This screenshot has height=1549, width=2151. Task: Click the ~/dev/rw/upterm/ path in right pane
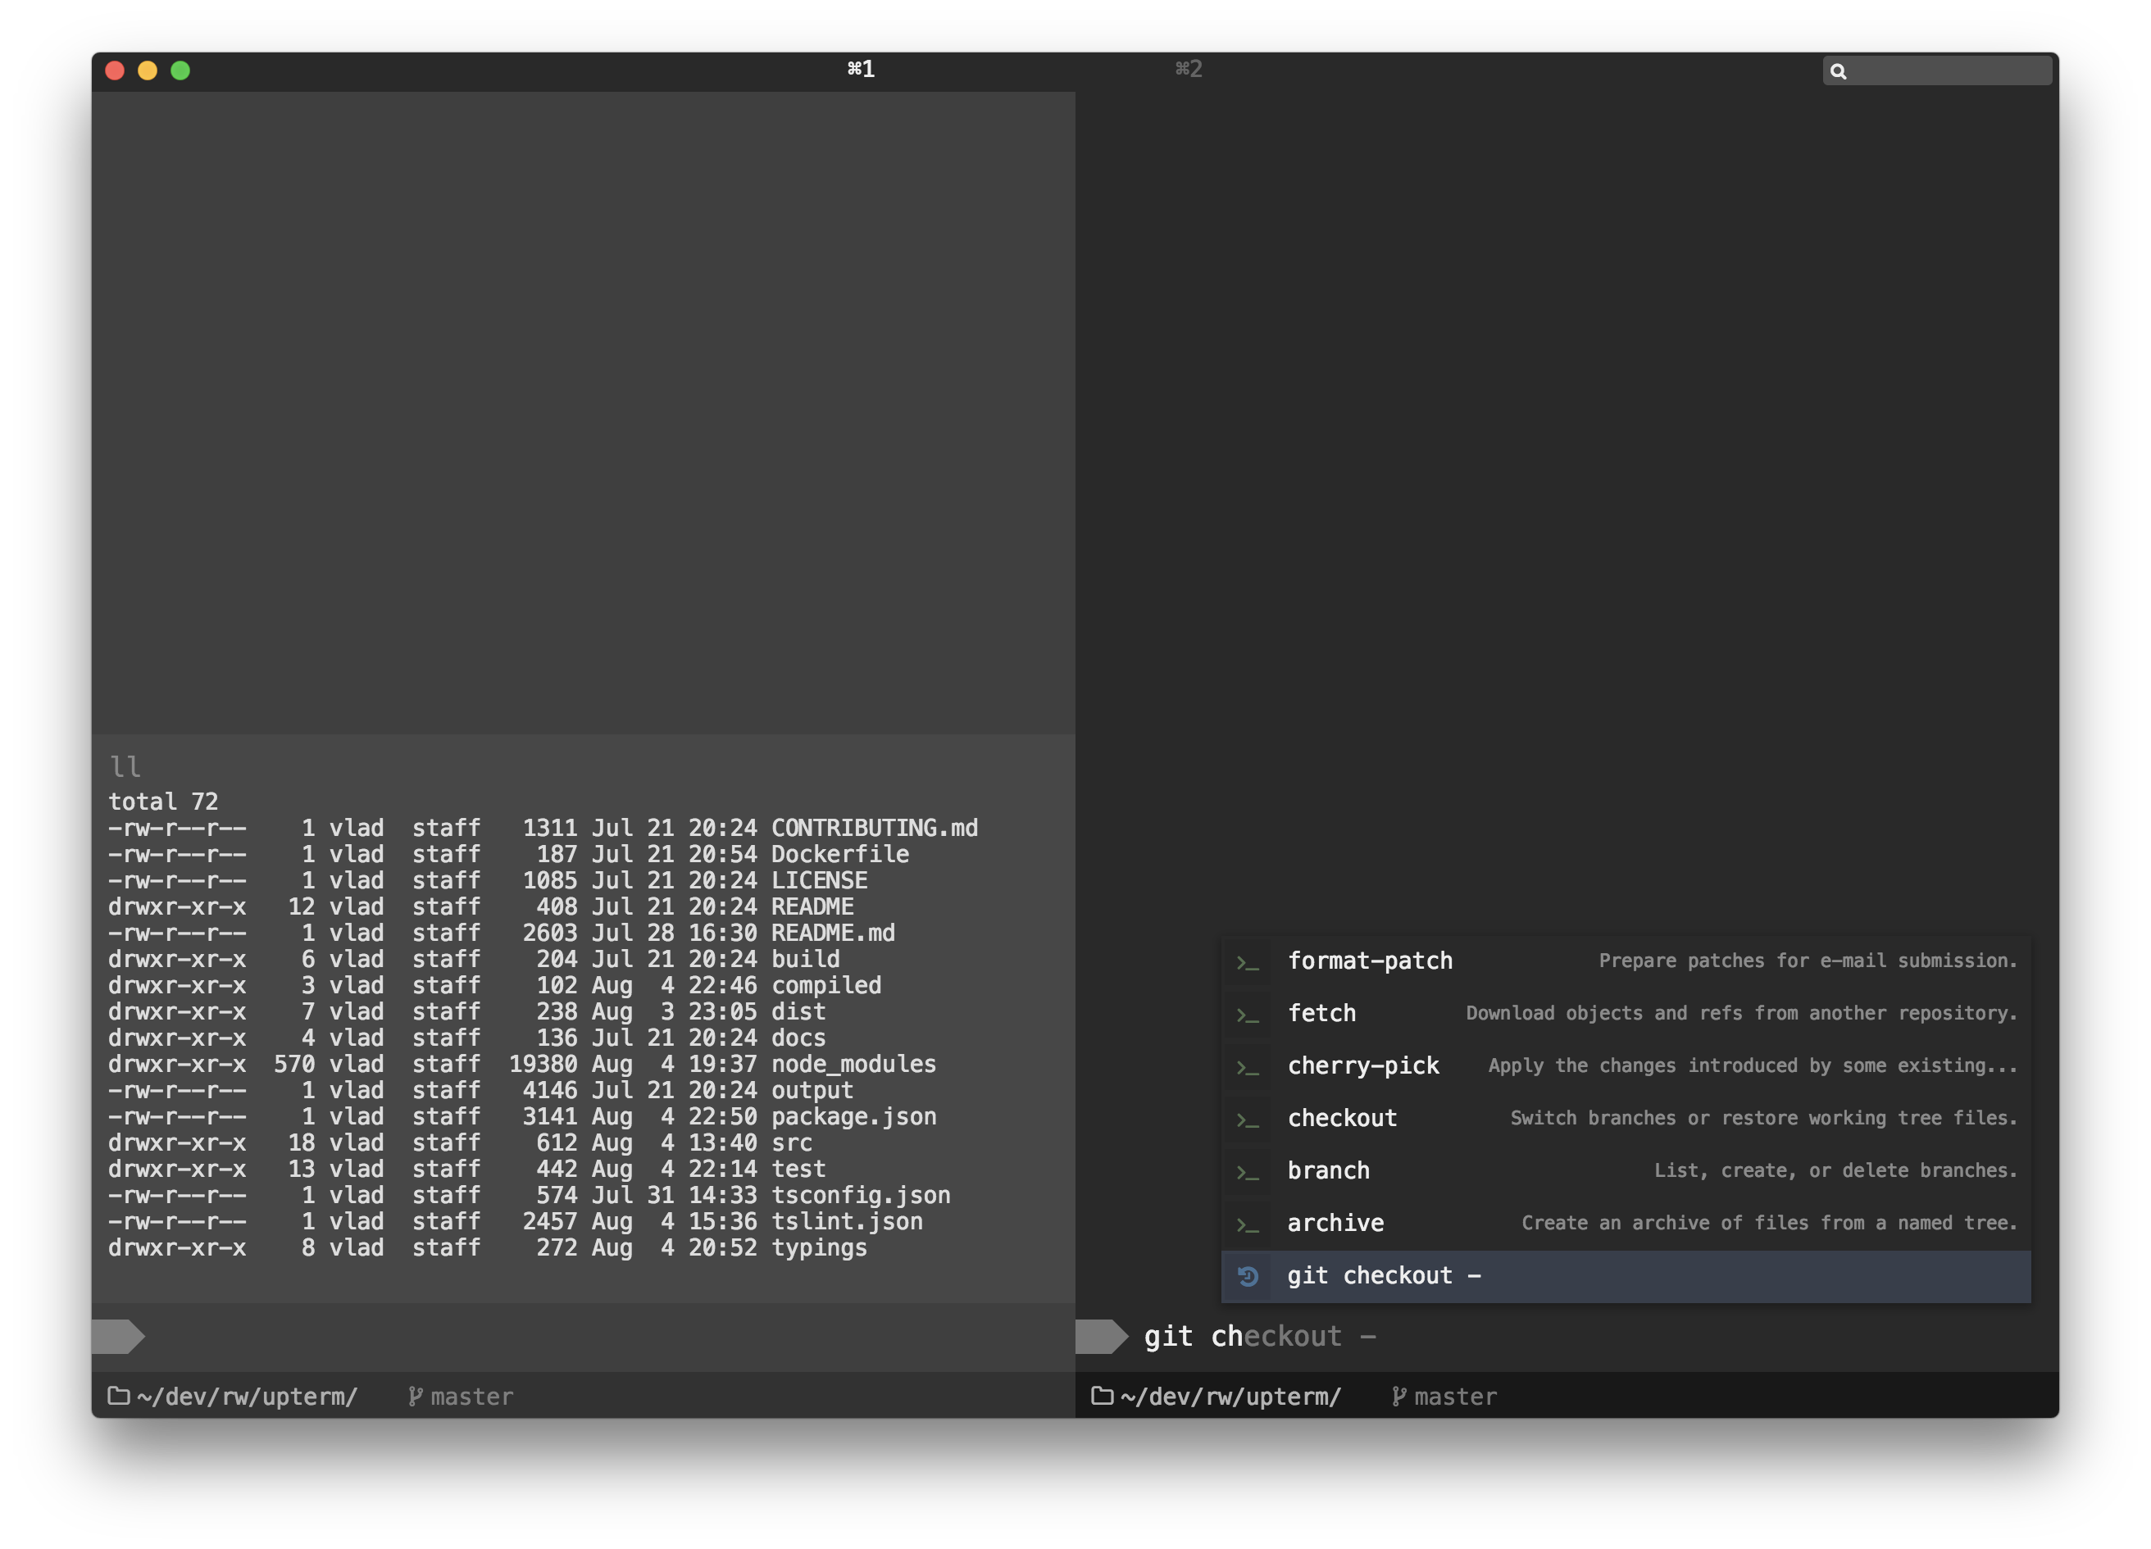point(1230,1397)
